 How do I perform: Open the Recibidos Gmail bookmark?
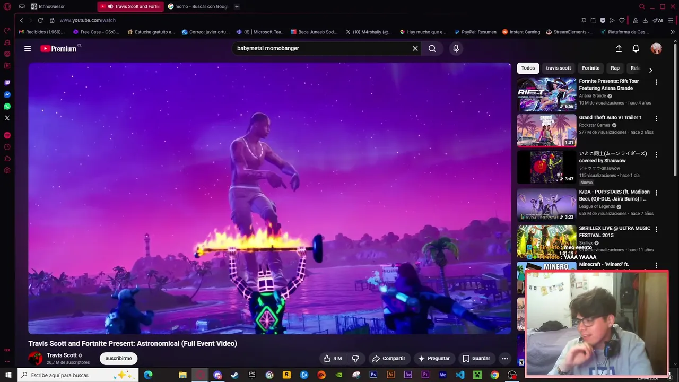click(x=41, y=32)
